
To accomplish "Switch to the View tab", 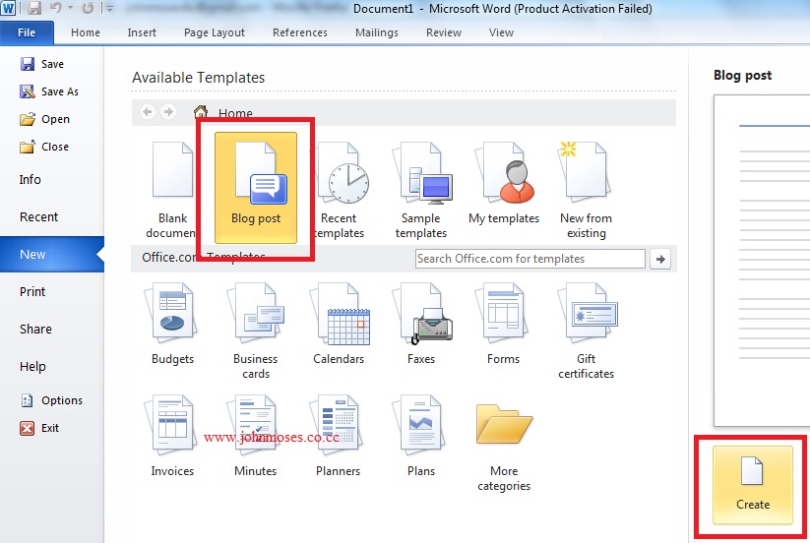I will (501, 32).
